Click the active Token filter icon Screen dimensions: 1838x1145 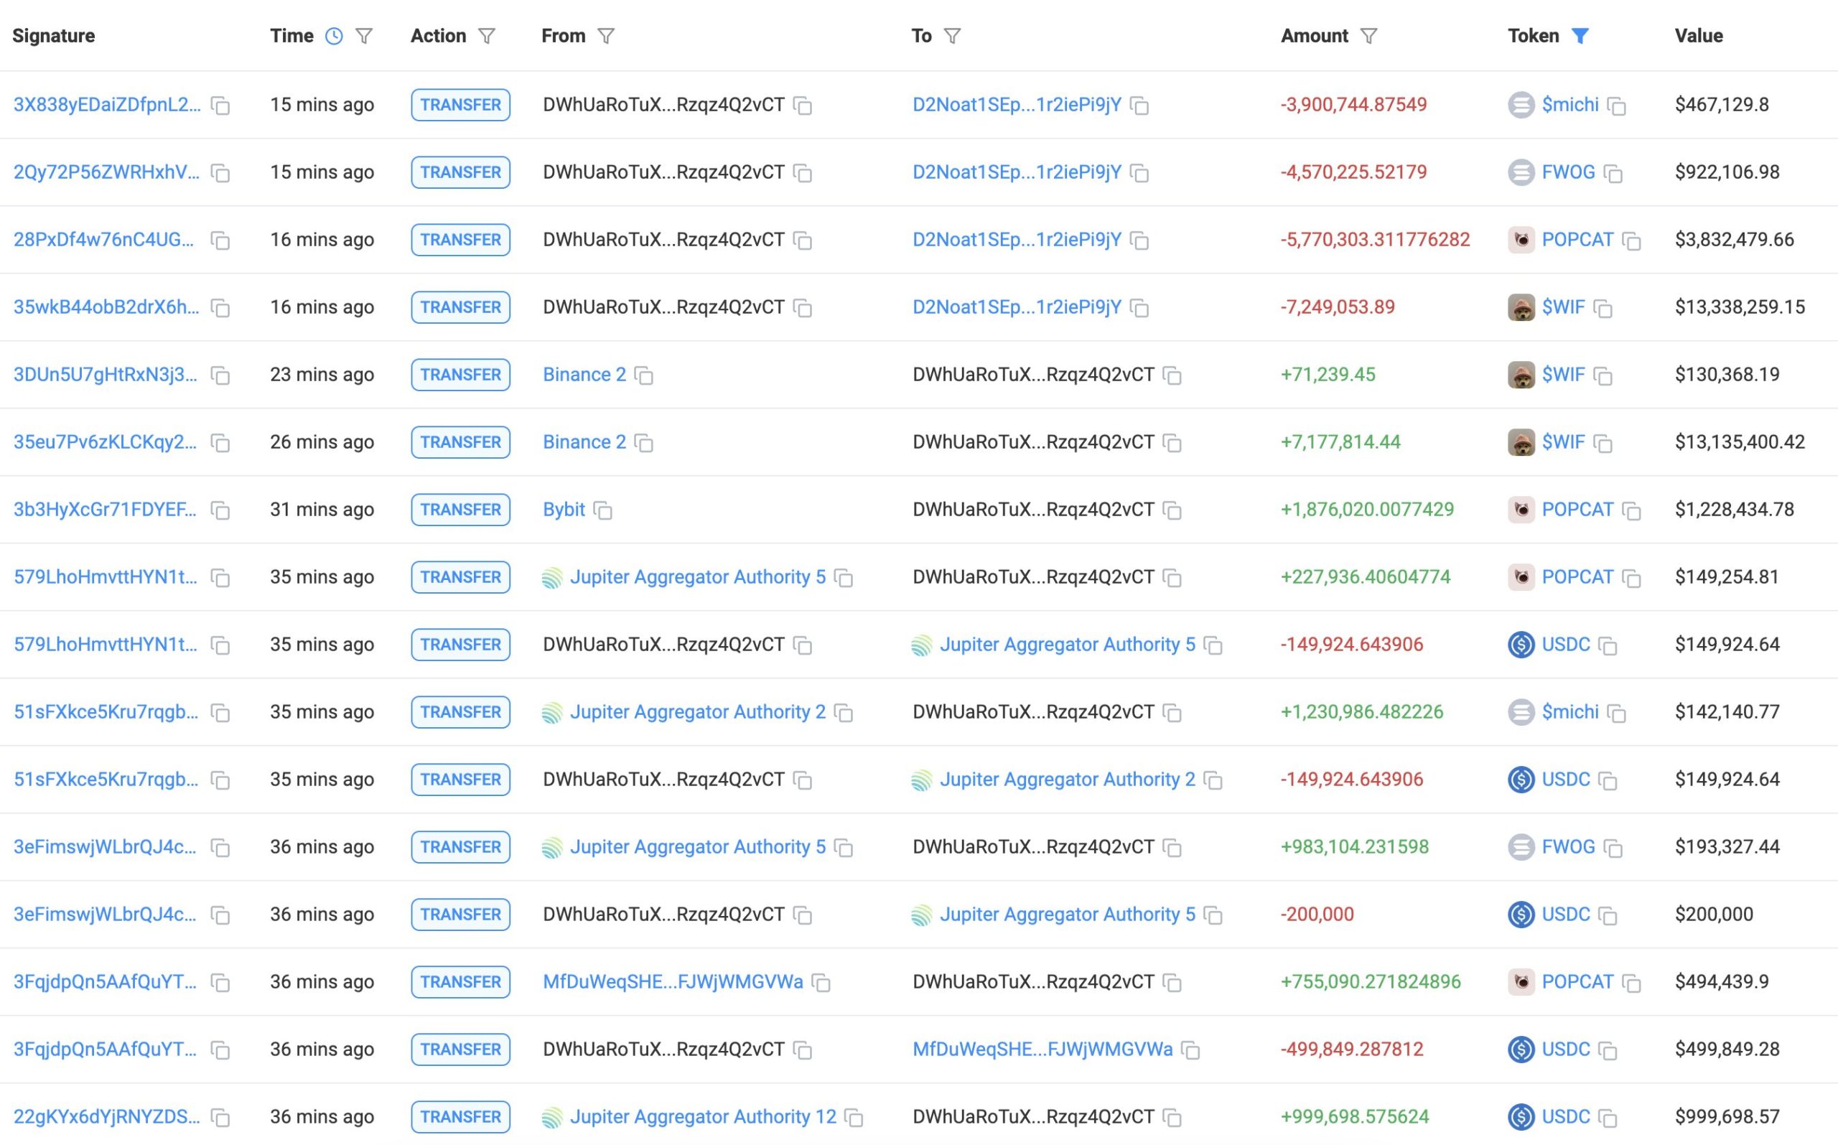point(1580,36)
